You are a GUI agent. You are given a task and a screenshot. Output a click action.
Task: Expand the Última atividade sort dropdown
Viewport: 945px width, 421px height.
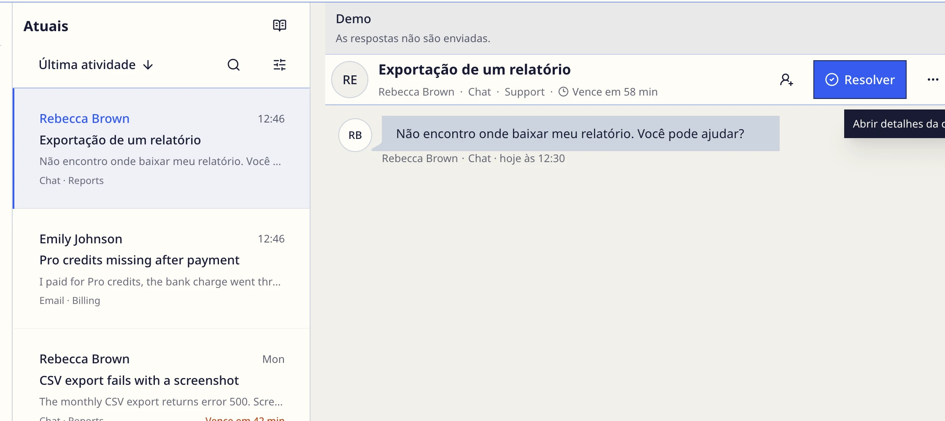pyautogui.click(x=96, y=65)
